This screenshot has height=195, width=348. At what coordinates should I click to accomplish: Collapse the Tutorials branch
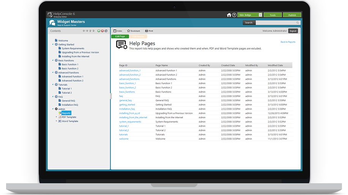(x=53, y=85)
